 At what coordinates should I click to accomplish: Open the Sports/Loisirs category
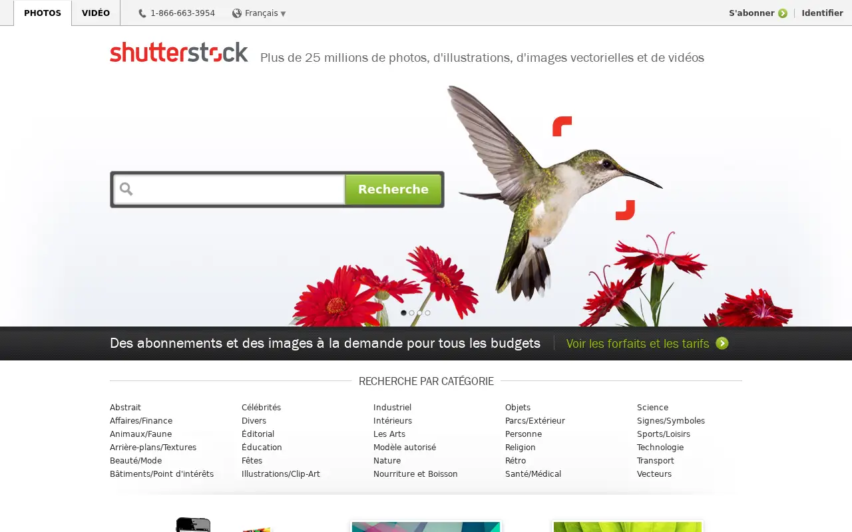click(x=664, y=434)
